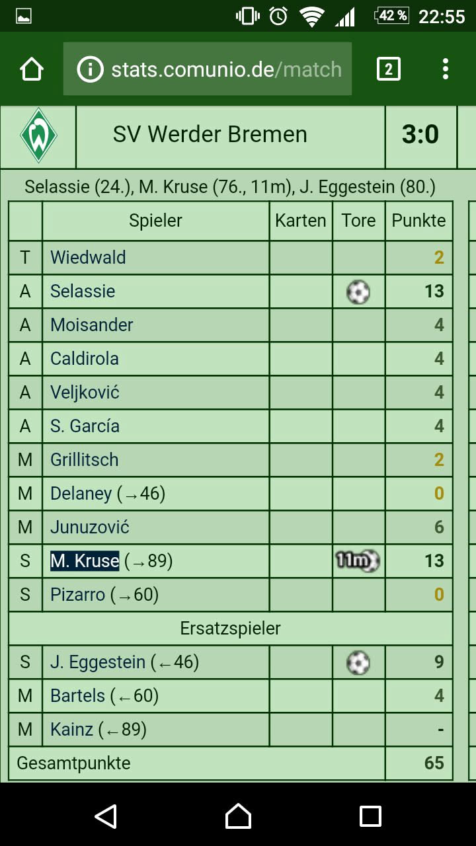Viewport: 476px width, 846px height.
Task: Tap the soccer ball goal icon for Selassie
Action: [x=358, y=291]
